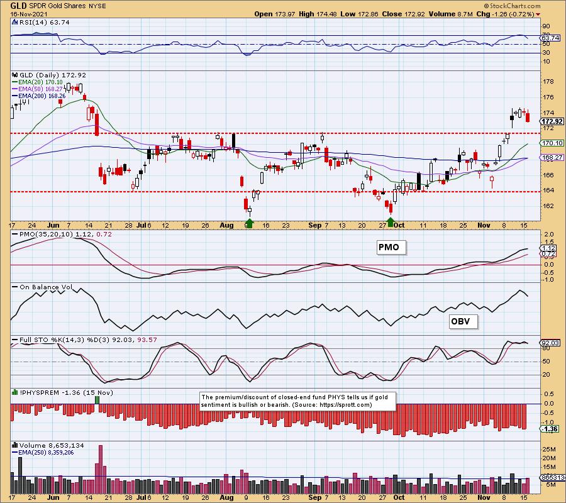The height and width of the screenshot is (503, 566).
Task: Click the green marker bar in PHYSPREM panel
Action: click(x=97, y=400)
